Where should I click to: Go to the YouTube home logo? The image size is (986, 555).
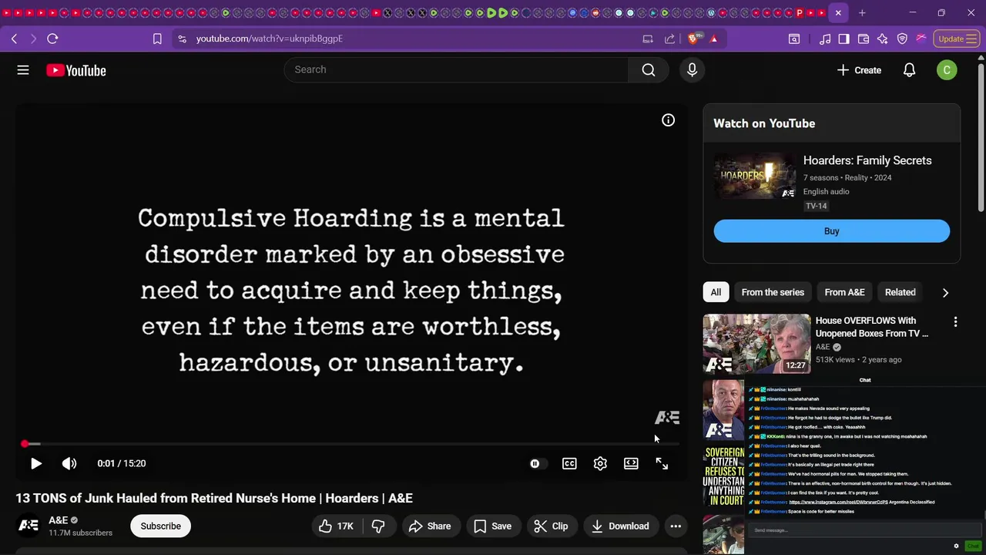(75, 70)
